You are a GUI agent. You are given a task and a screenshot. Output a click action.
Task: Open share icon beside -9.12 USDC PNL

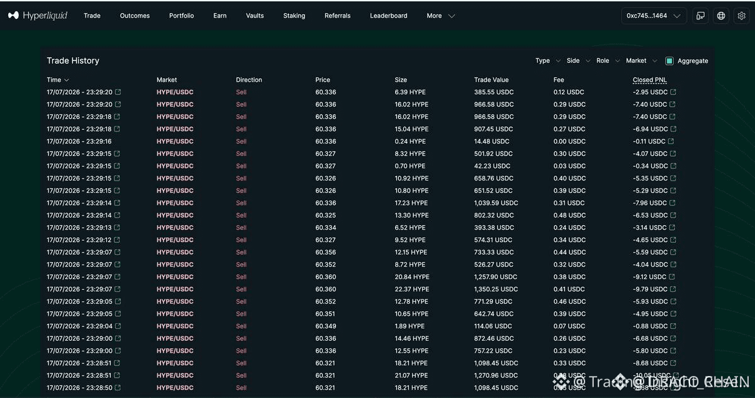tap(673, 277)
